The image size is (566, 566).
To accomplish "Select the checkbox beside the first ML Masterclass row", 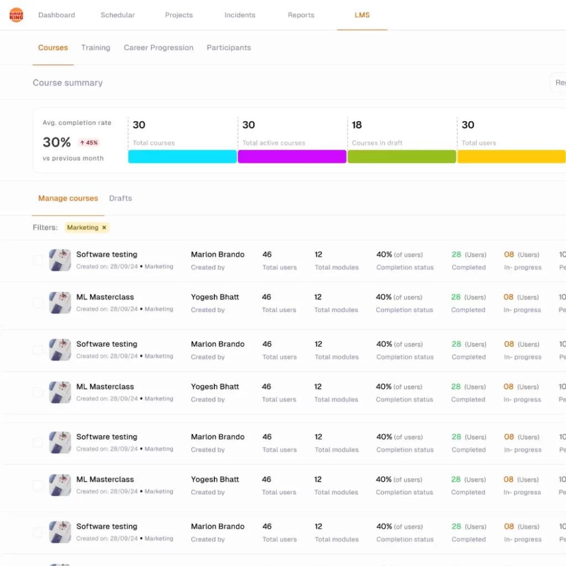I will coord(38,302).
